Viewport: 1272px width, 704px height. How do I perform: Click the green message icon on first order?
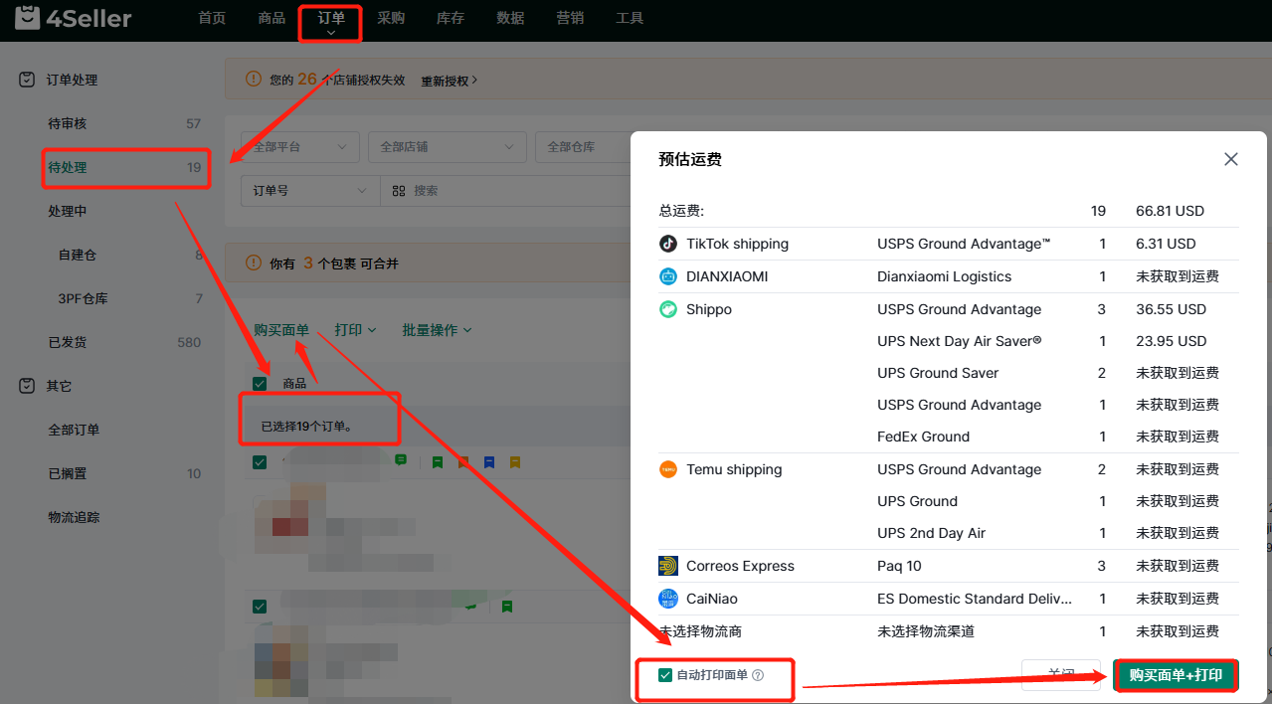click(x=401, y=460)
